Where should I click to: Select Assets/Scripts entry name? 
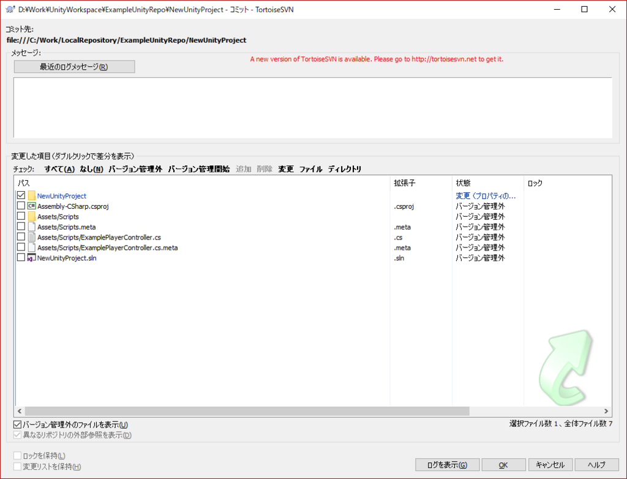point(58,216)
